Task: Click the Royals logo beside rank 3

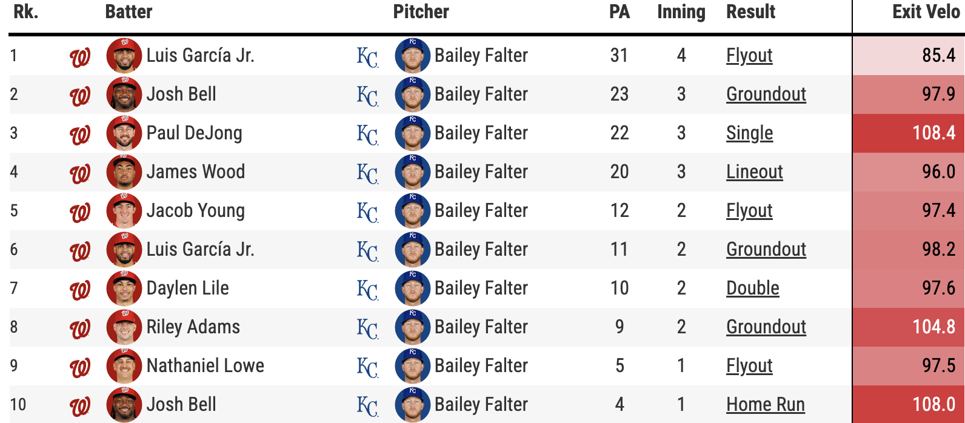Action: (367, 134)
